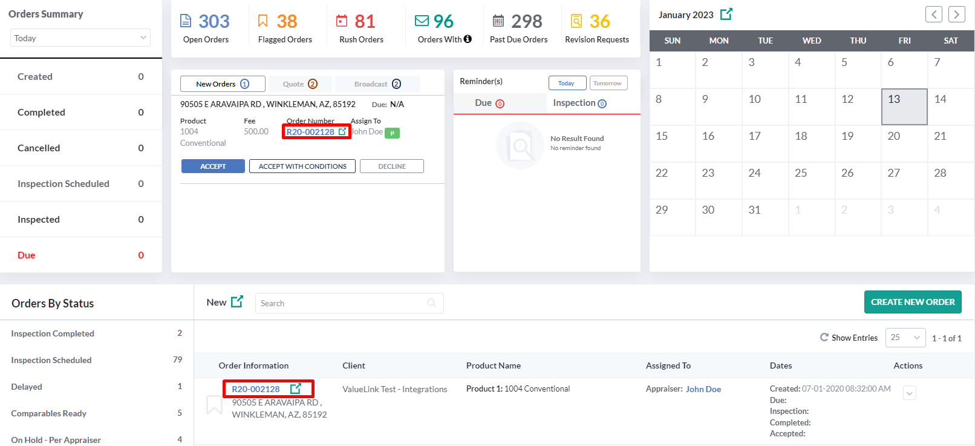Open order link R20-002128 in the table
975x446 pixels.
coord(256,389)
